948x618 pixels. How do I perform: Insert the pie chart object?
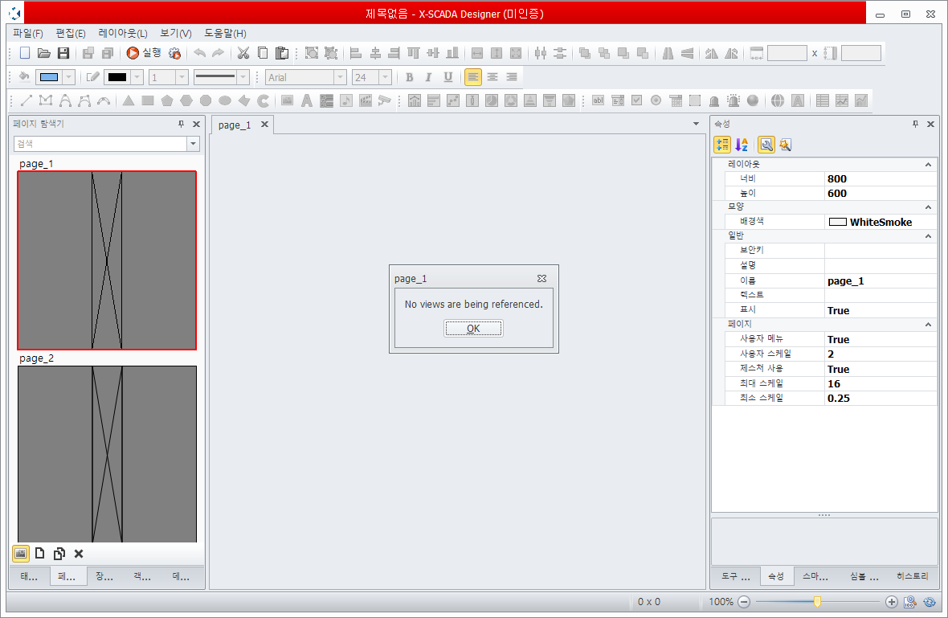pos(492,100)
